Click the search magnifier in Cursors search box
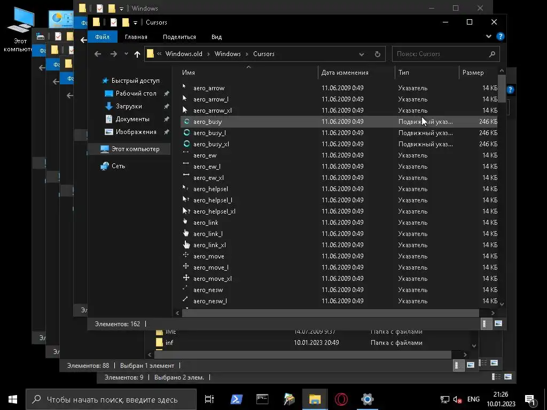Image resolution: width=547 pixels, height=410 pixels. [x=492, y=54]
